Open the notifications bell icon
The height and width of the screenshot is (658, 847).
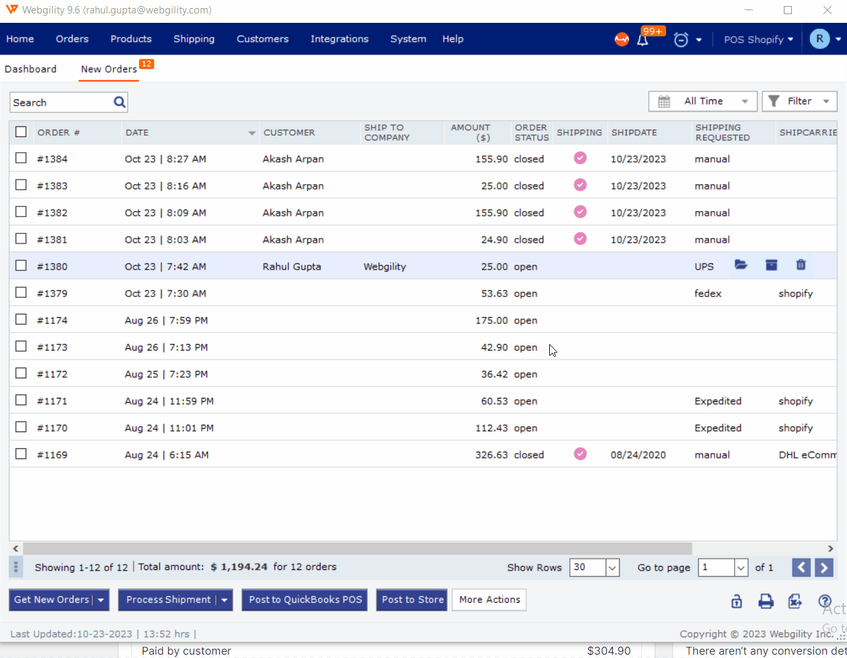point(643,40)
